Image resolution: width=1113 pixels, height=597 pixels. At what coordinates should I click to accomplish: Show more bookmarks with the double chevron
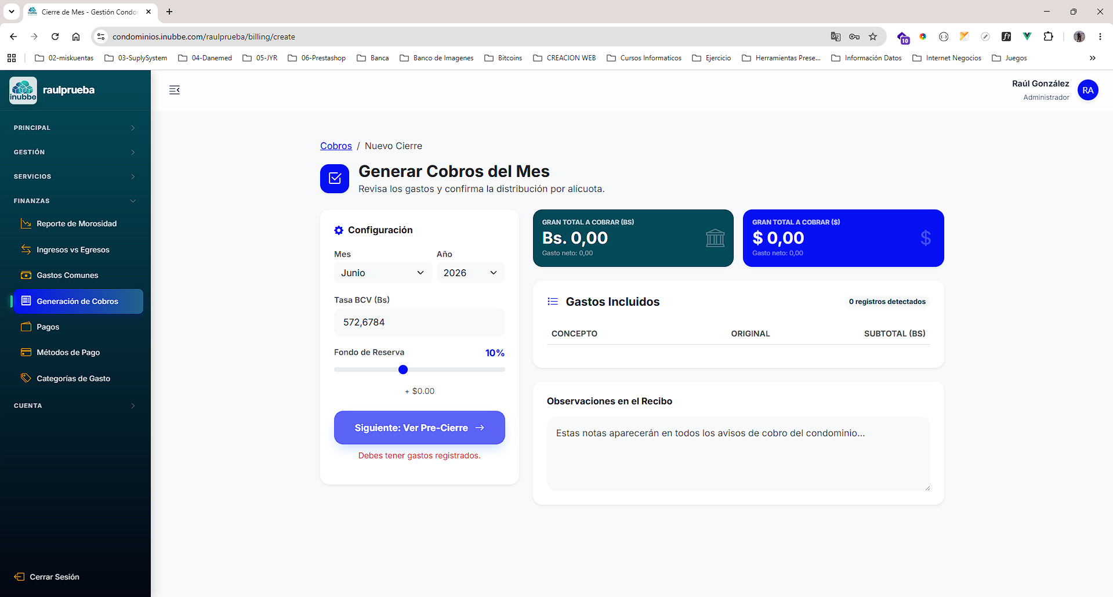coord(1093,58)
